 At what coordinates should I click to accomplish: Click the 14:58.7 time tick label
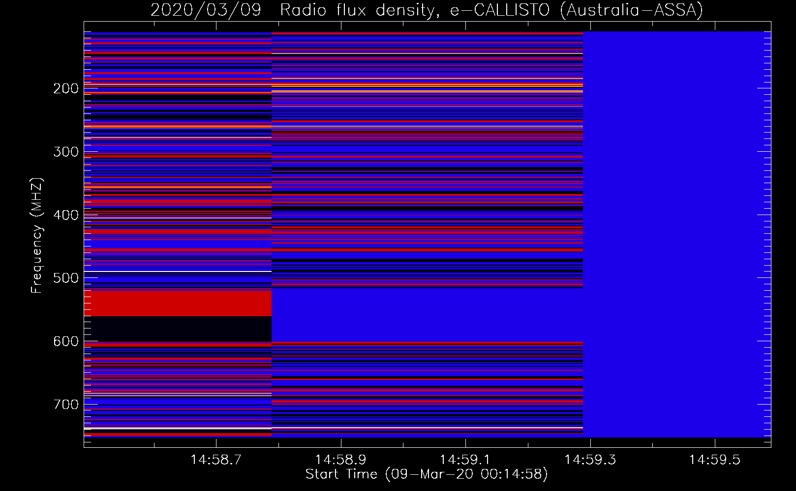216,460
